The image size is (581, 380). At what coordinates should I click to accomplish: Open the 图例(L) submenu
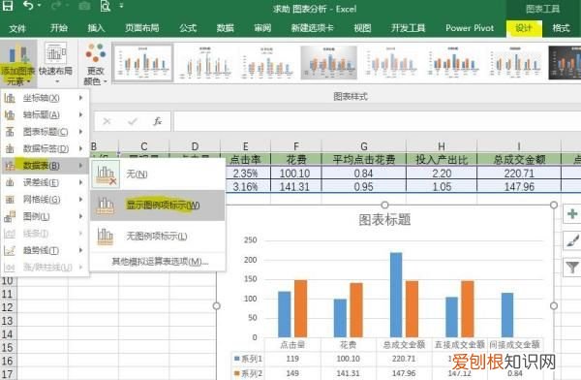[45, 216]
